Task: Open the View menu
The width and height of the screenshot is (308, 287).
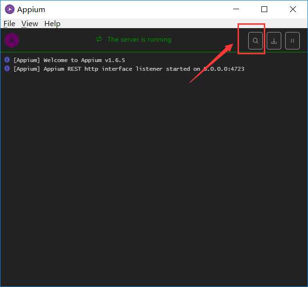Action: point(30,24)
